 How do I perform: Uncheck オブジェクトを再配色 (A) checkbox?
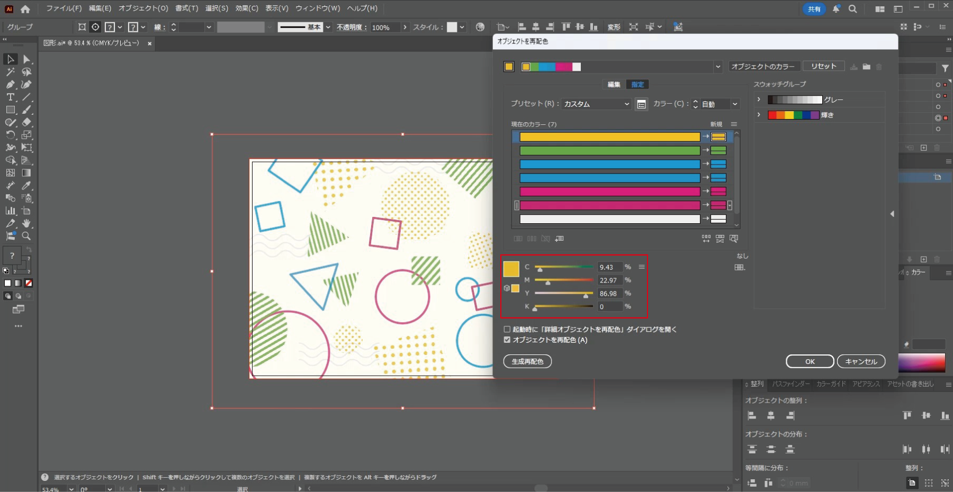[x=507, y=340]
